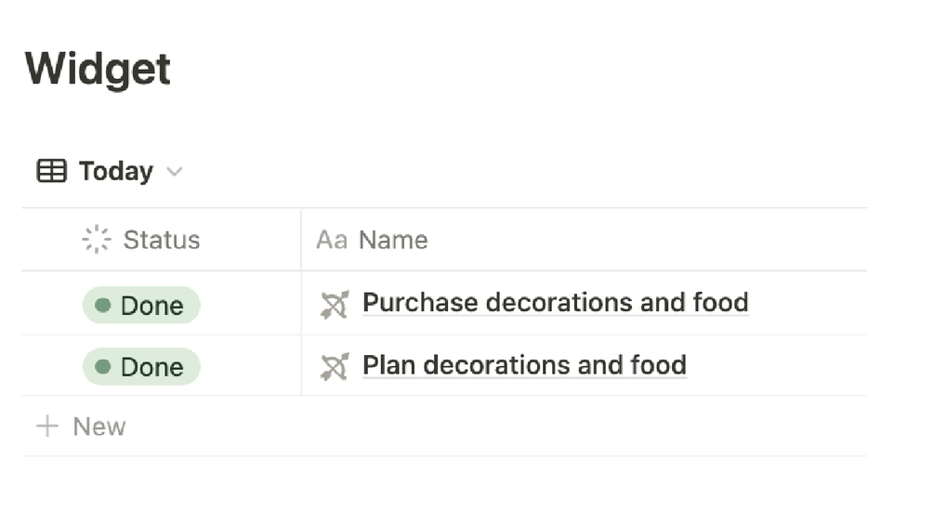Click the bow-and-arrow icon on Purchase row

pos(334,304)
